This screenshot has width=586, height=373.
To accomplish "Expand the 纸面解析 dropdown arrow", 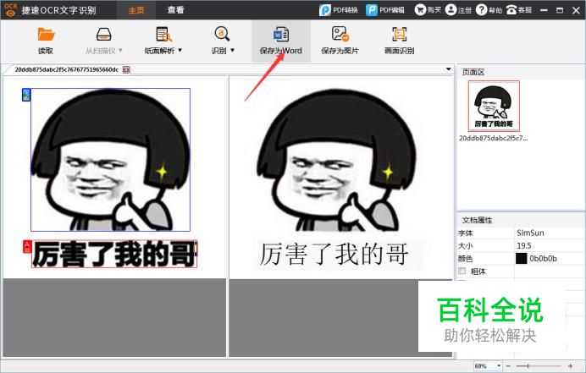I will 180,50.
